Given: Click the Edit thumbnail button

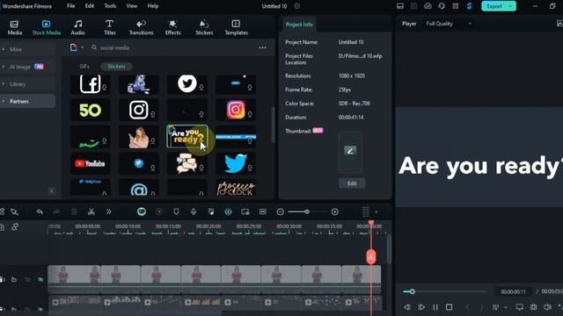Looking at the screenshot, I should click(352, 183).
